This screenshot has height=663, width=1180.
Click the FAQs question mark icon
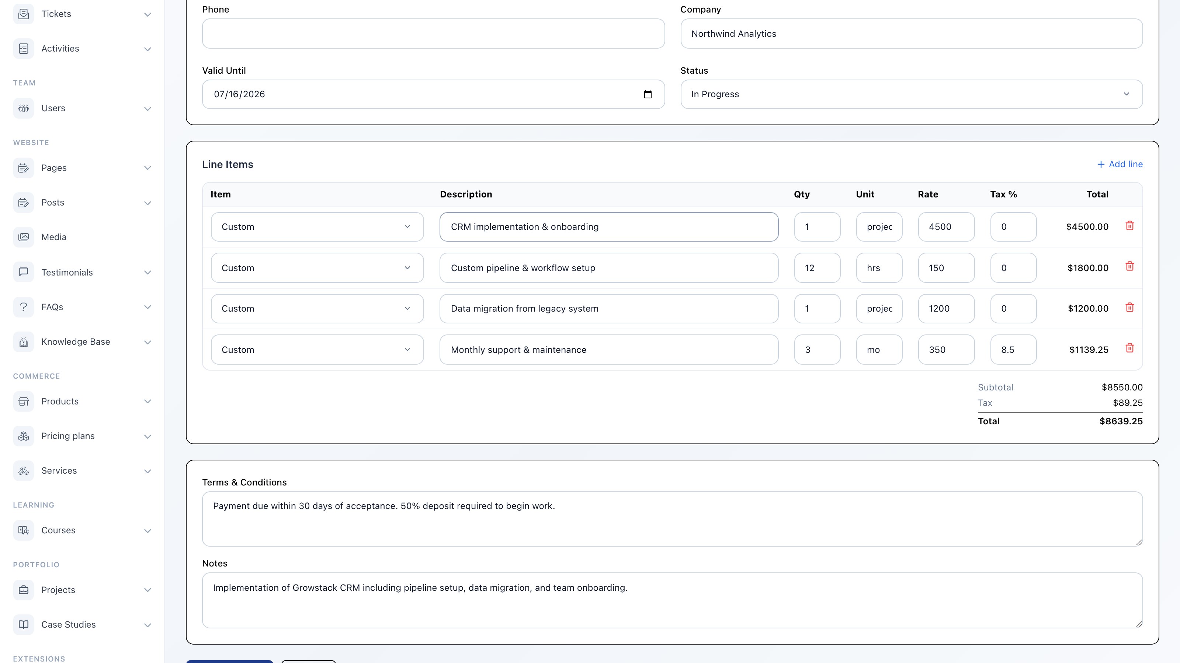23,307
